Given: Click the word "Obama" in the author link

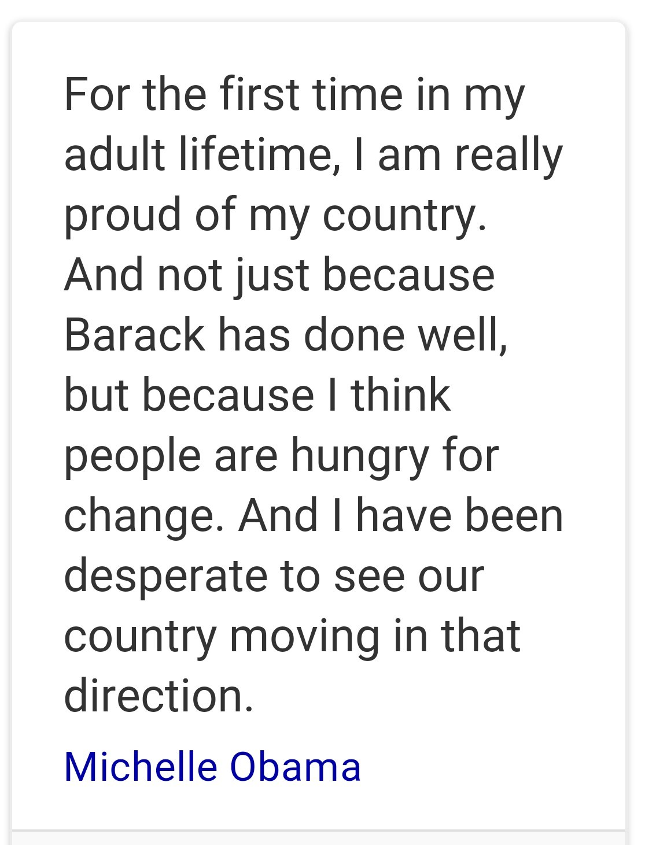Looking at the screenshot, I should point(296,767).
